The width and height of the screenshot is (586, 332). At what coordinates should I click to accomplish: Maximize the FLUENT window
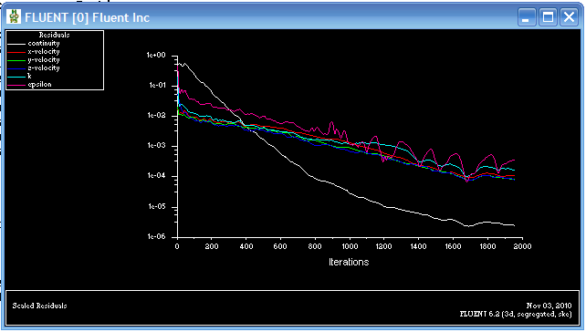tap(548, 17)
